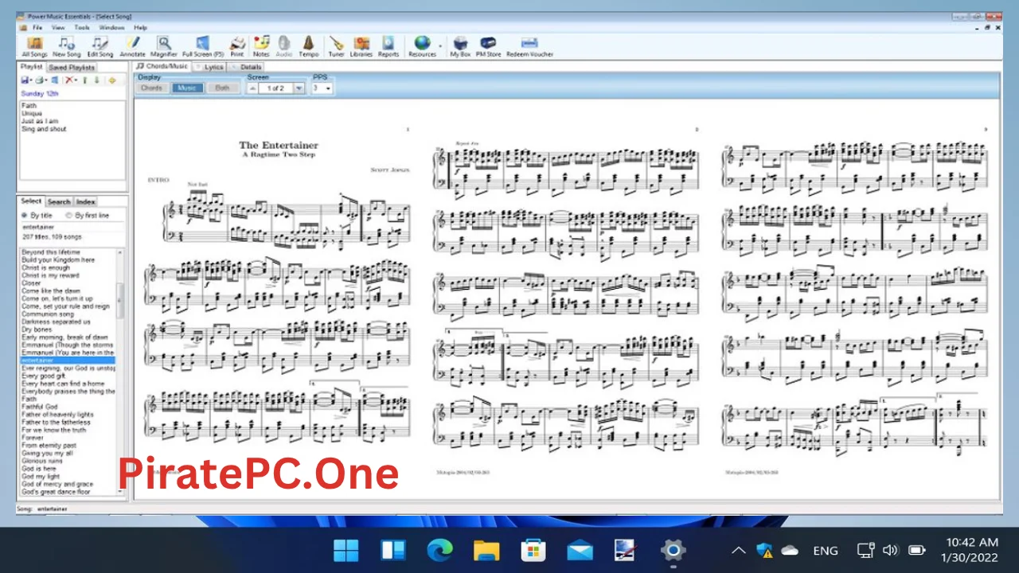
Task: Open the All Songs toolbar icon
Action: pos(35,46)
